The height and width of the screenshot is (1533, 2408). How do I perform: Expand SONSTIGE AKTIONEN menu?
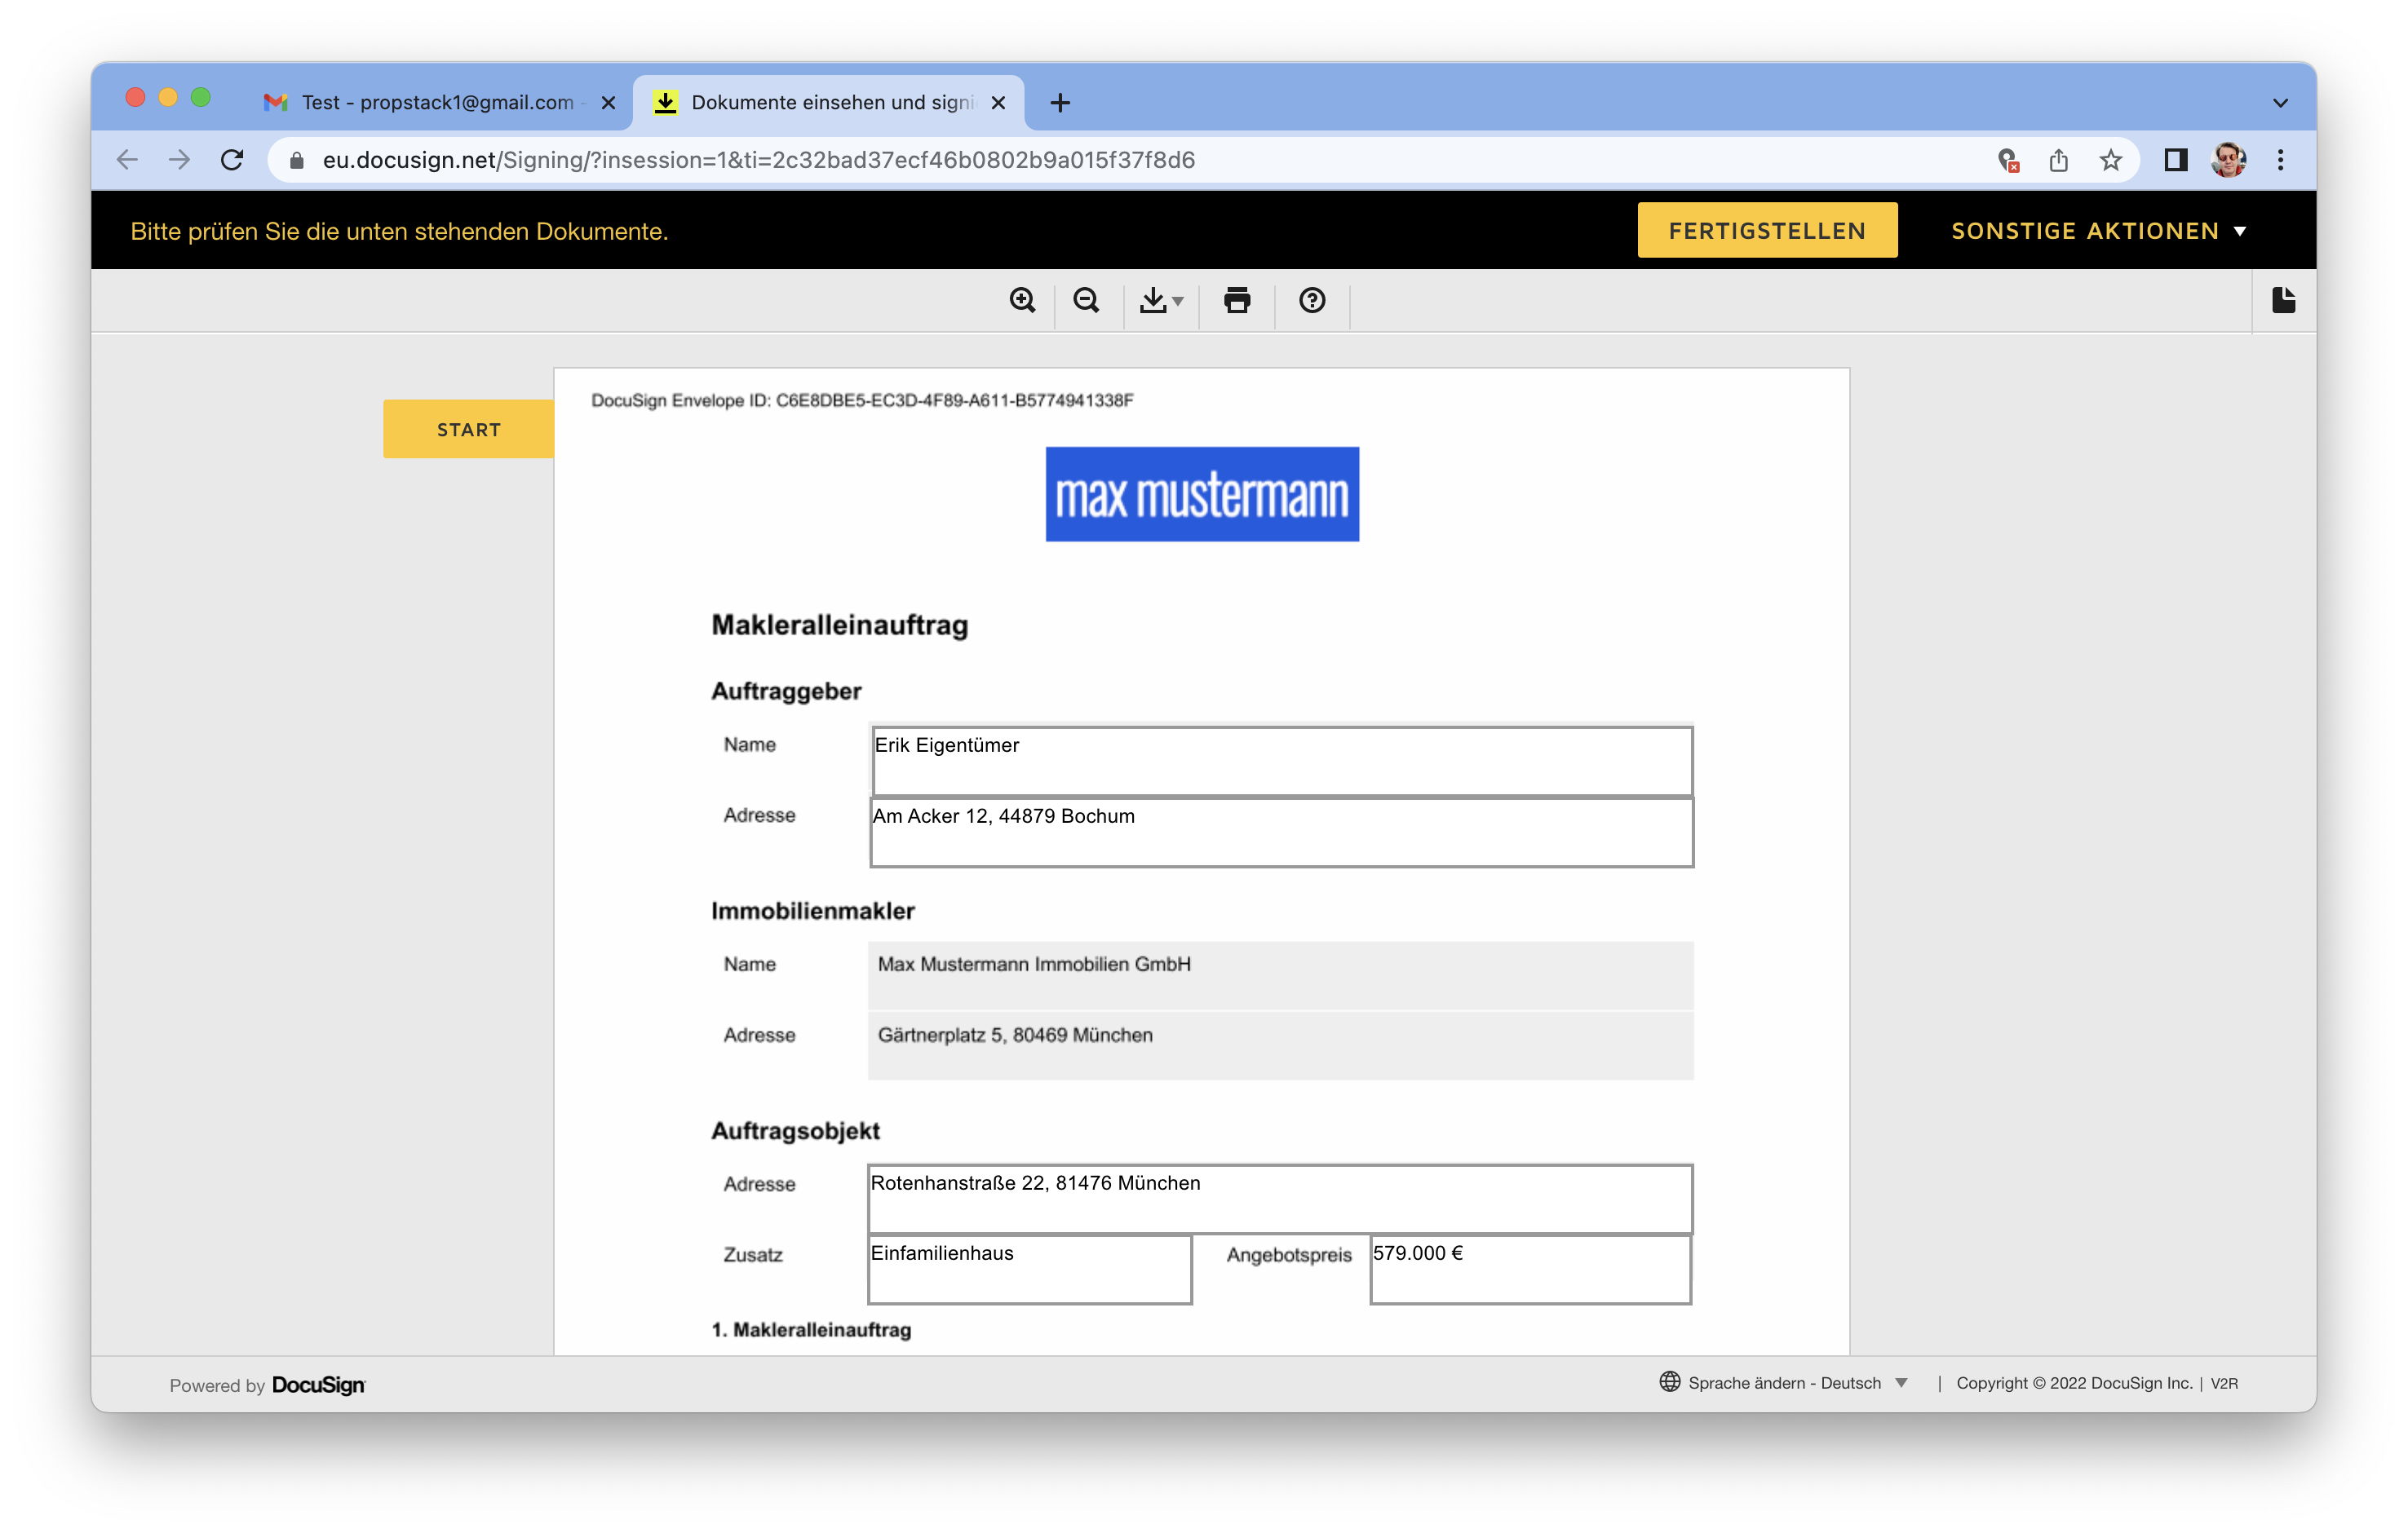(2098, 231)
